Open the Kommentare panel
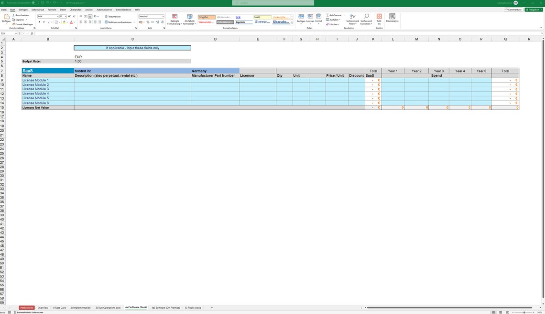Screen dimensions: 545x314 [x=512, y=9]
